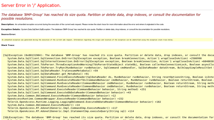The width and height of the screenshot is (214, 120).
Task: Click the 'Server Error in '/' Application.' heading
Action: pyautogui.click(x=31, y=5)
